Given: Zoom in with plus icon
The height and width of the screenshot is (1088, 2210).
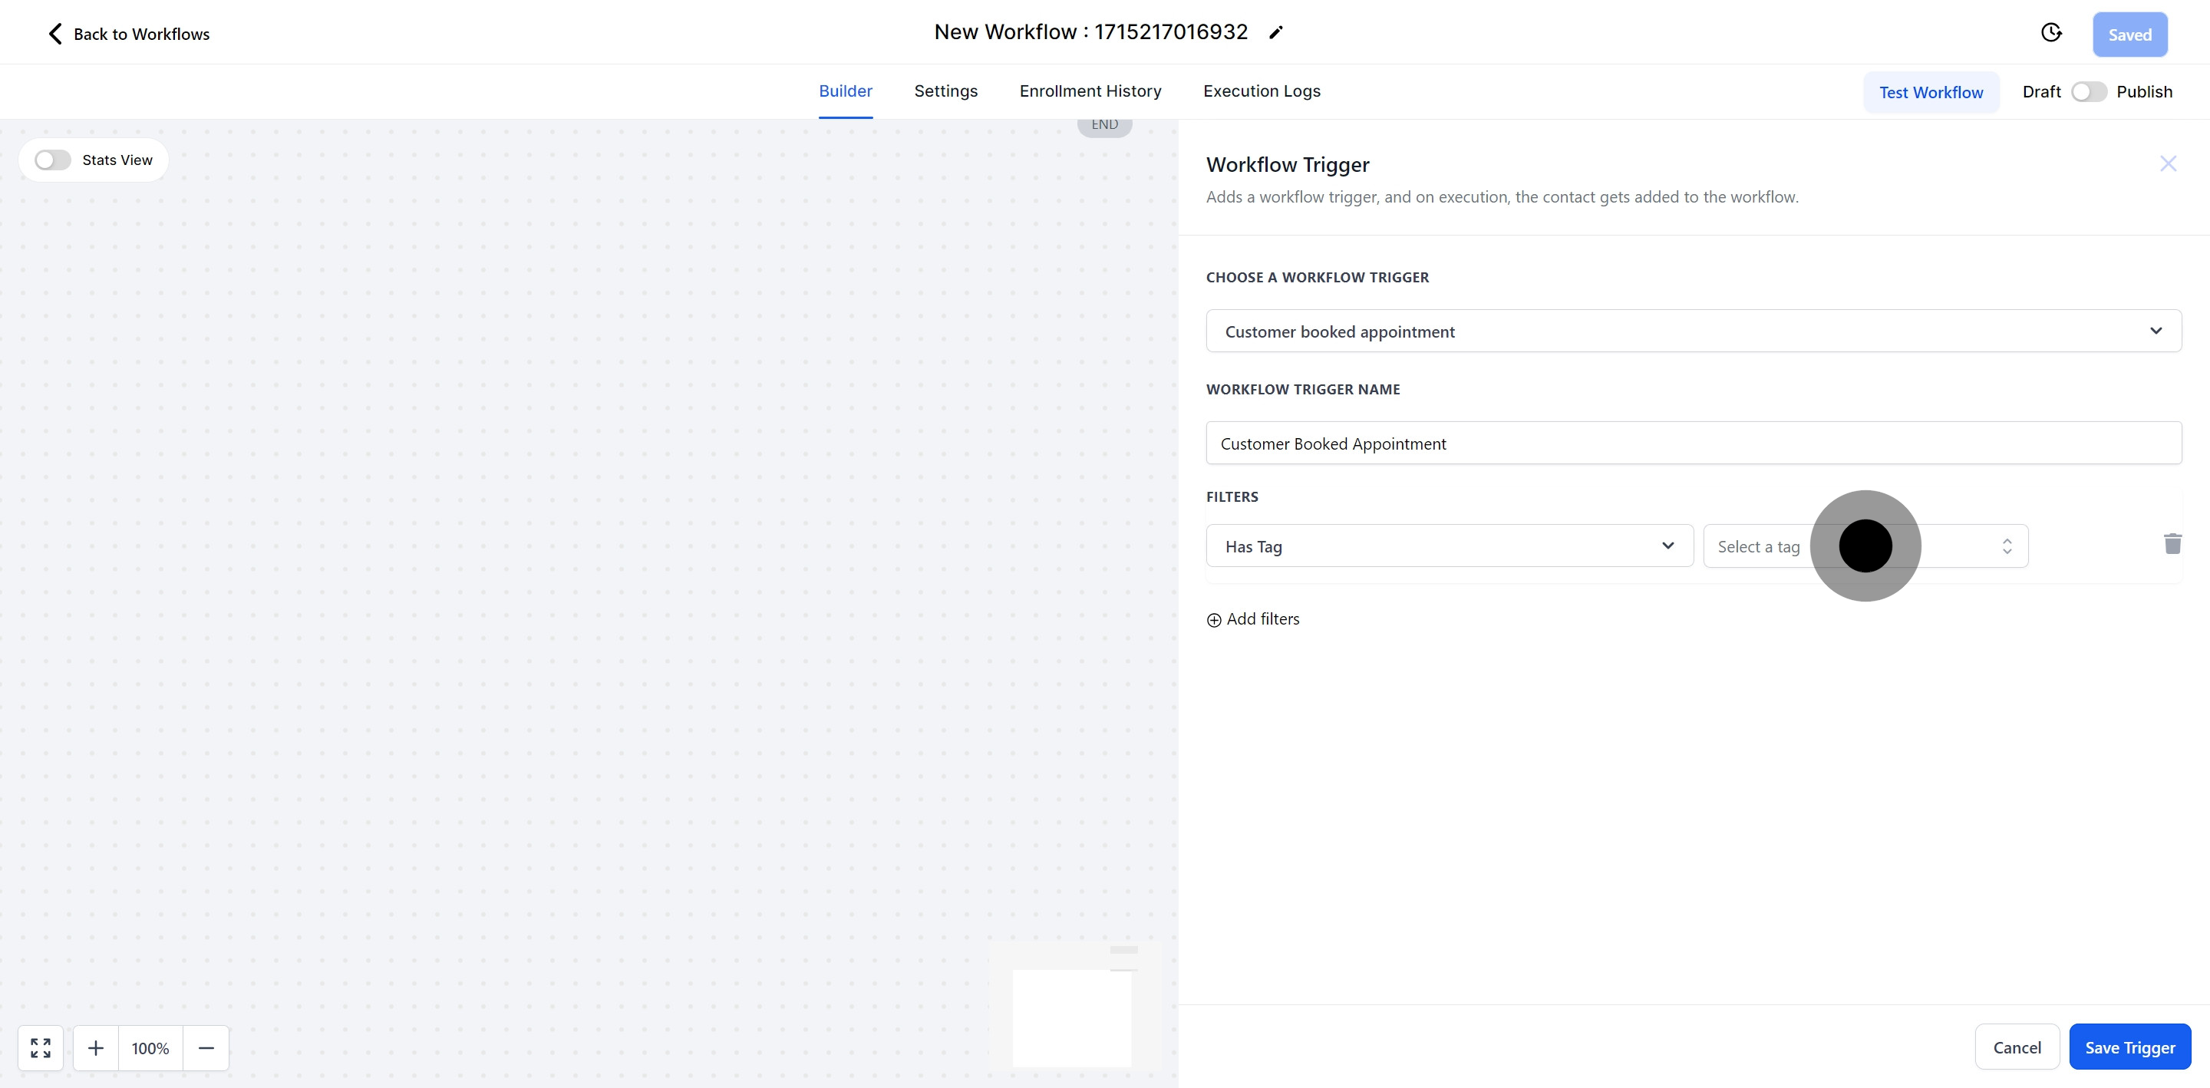Looking at the screenshot, I should point(96,1047).
